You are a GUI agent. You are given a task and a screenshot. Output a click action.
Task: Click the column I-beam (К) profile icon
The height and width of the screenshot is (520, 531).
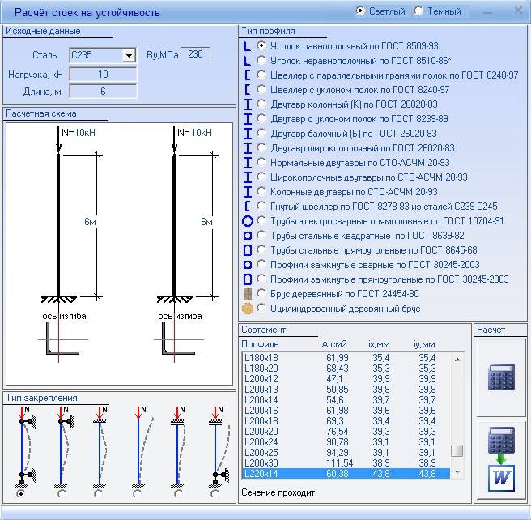(x=248, y=104)
